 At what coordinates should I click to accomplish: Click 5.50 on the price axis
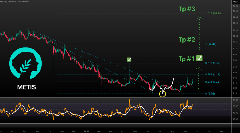click(x=235, y=67)
